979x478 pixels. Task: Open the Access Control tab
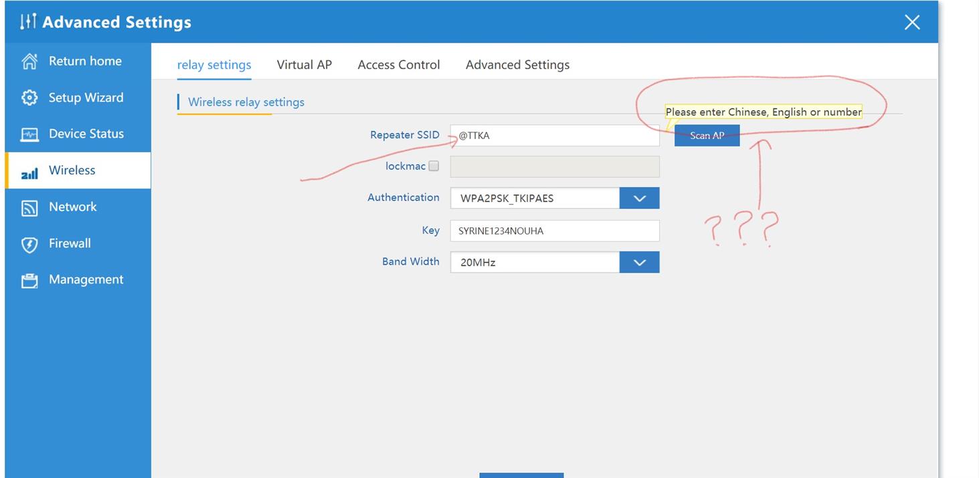click(x=398, y=65)
